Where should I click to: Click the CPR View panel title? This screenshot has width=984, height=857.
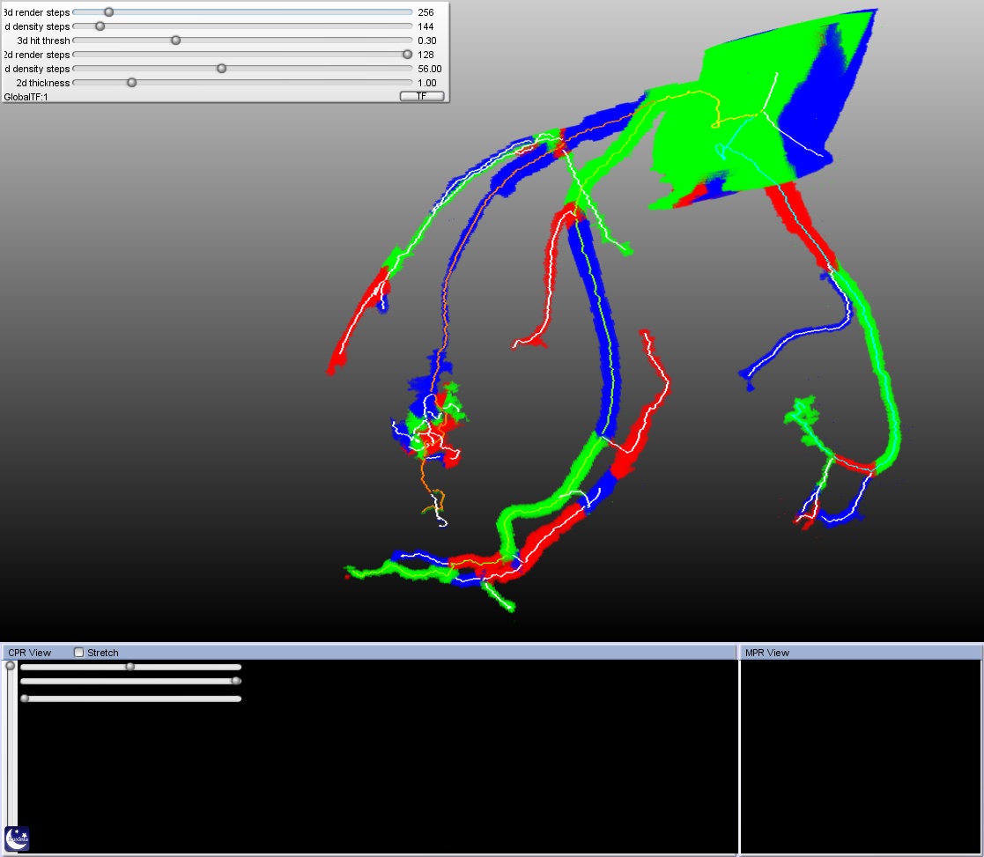coord(30,653)
